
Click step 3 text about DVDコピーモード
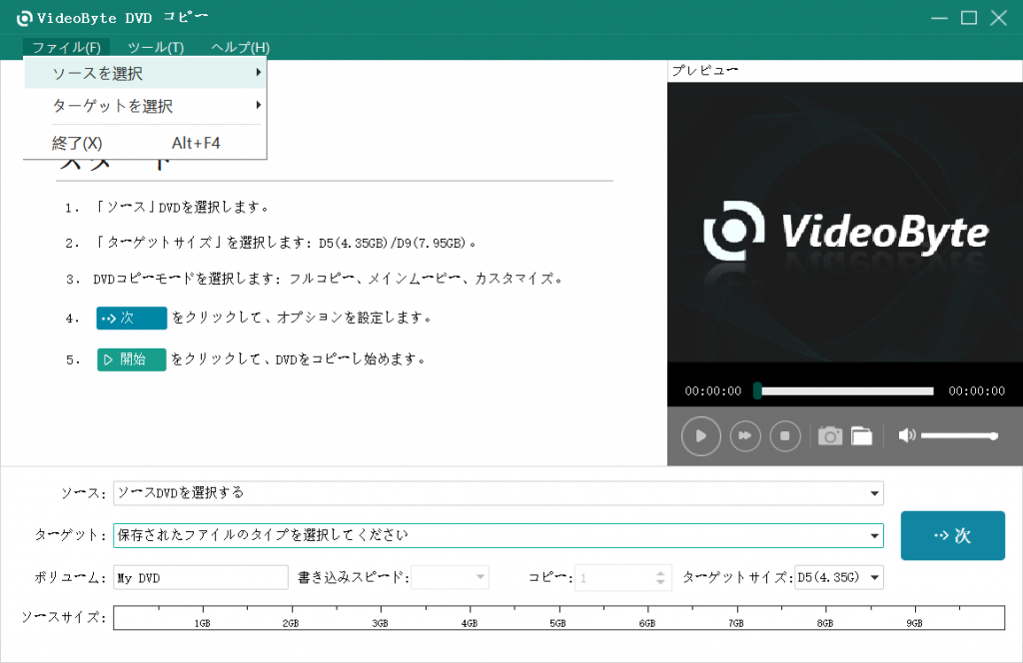328,279
